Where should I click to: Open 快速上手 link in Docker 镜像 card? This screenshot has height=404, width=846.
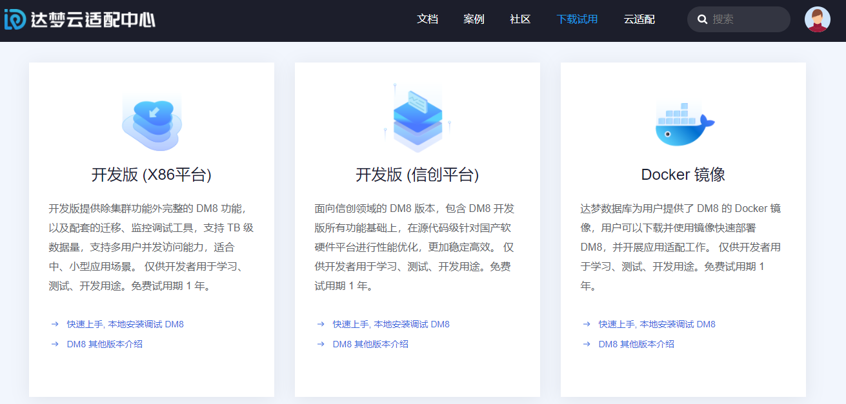point(657,324)
